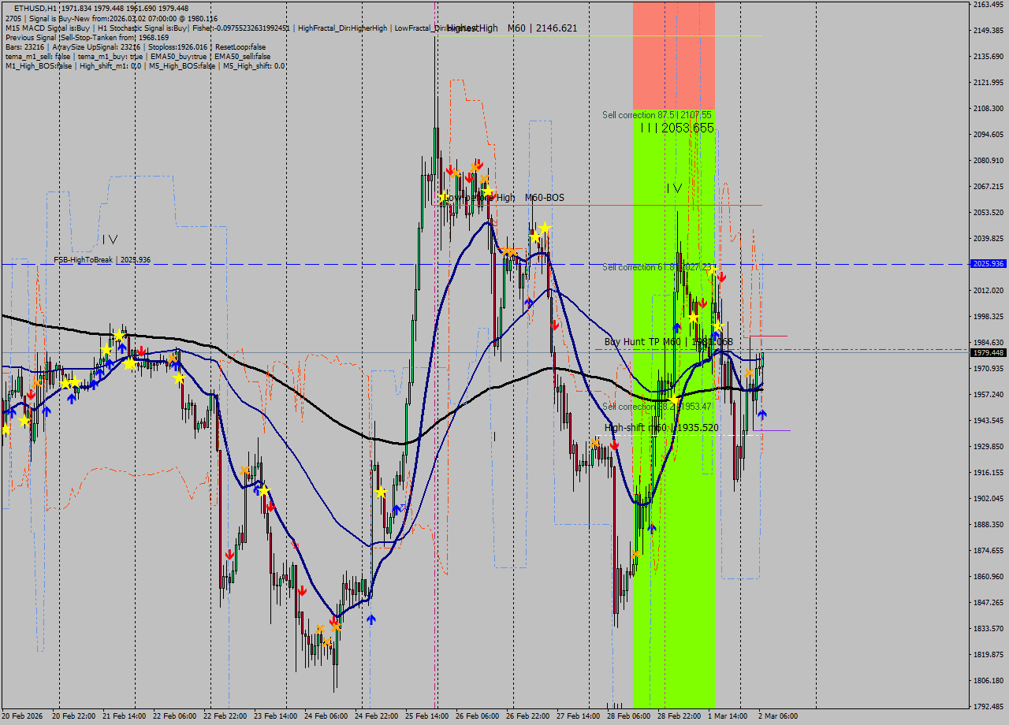
Task: Click the FSB-HighToBreak 2025.936 label
Action: 102,259
